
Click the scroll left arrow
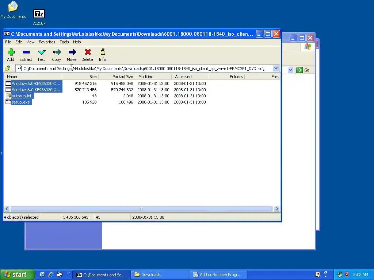tap(7, 209)
